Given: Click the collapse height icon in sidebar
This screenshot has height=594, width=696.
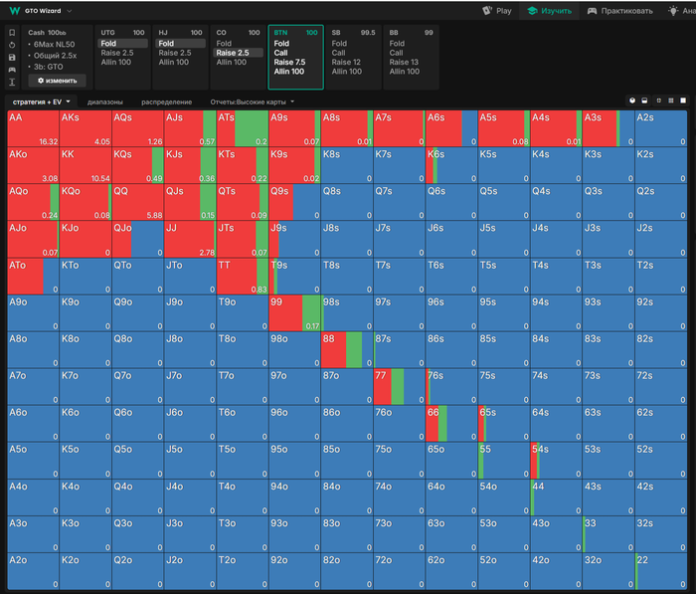Looking at the screenshot, I should [12, 82].
